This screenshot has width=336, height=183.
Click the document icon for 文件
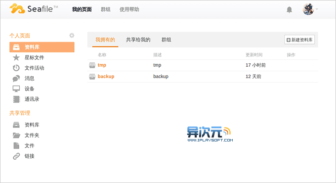16,146
